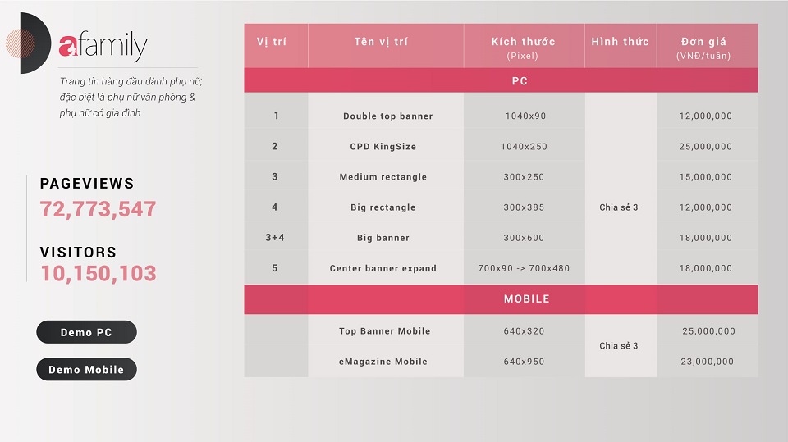Click the pageviews number 72,773,547
Screen dimensions: 788x442
[98, 209]
